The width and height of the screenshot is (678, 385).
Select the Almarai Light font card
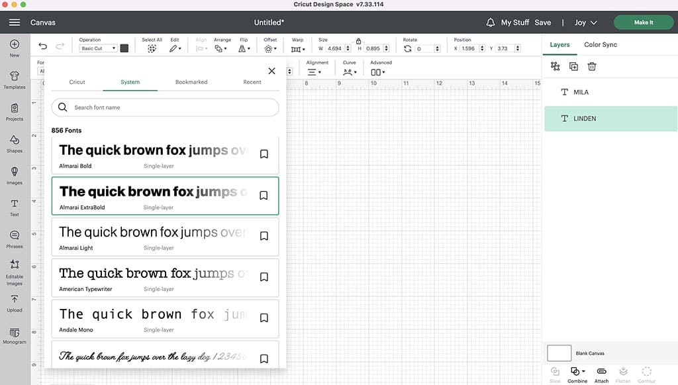pos(165,237)
